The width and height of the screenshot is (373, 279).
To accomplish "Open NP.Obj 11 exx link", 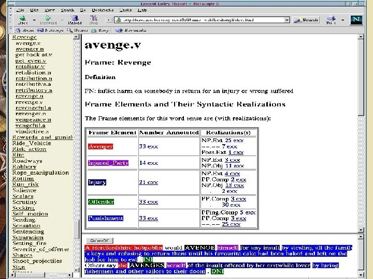I will (235, 166).
